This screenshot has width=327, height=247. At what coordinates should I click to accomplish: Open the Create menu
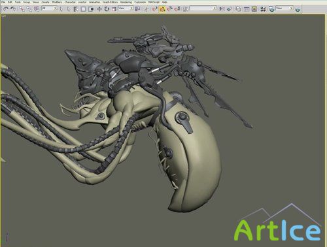[x=45, y=2]
